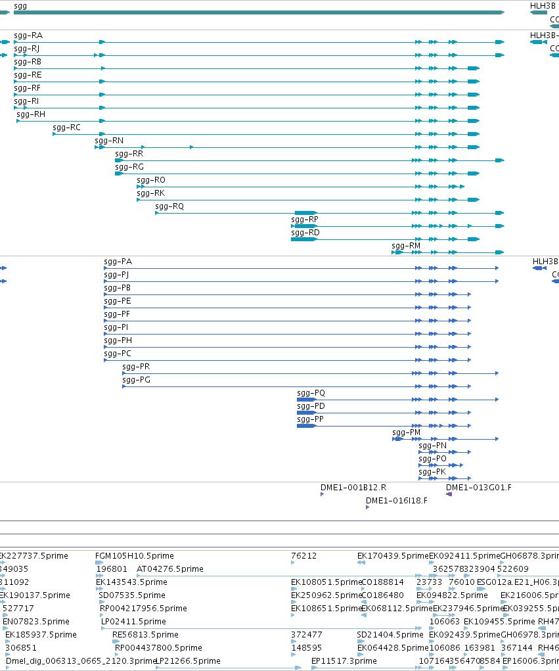Click the DME1-016I18.F feature label
Image resolution: width=559 pixels, height=671 pixels.
(397, 501)
